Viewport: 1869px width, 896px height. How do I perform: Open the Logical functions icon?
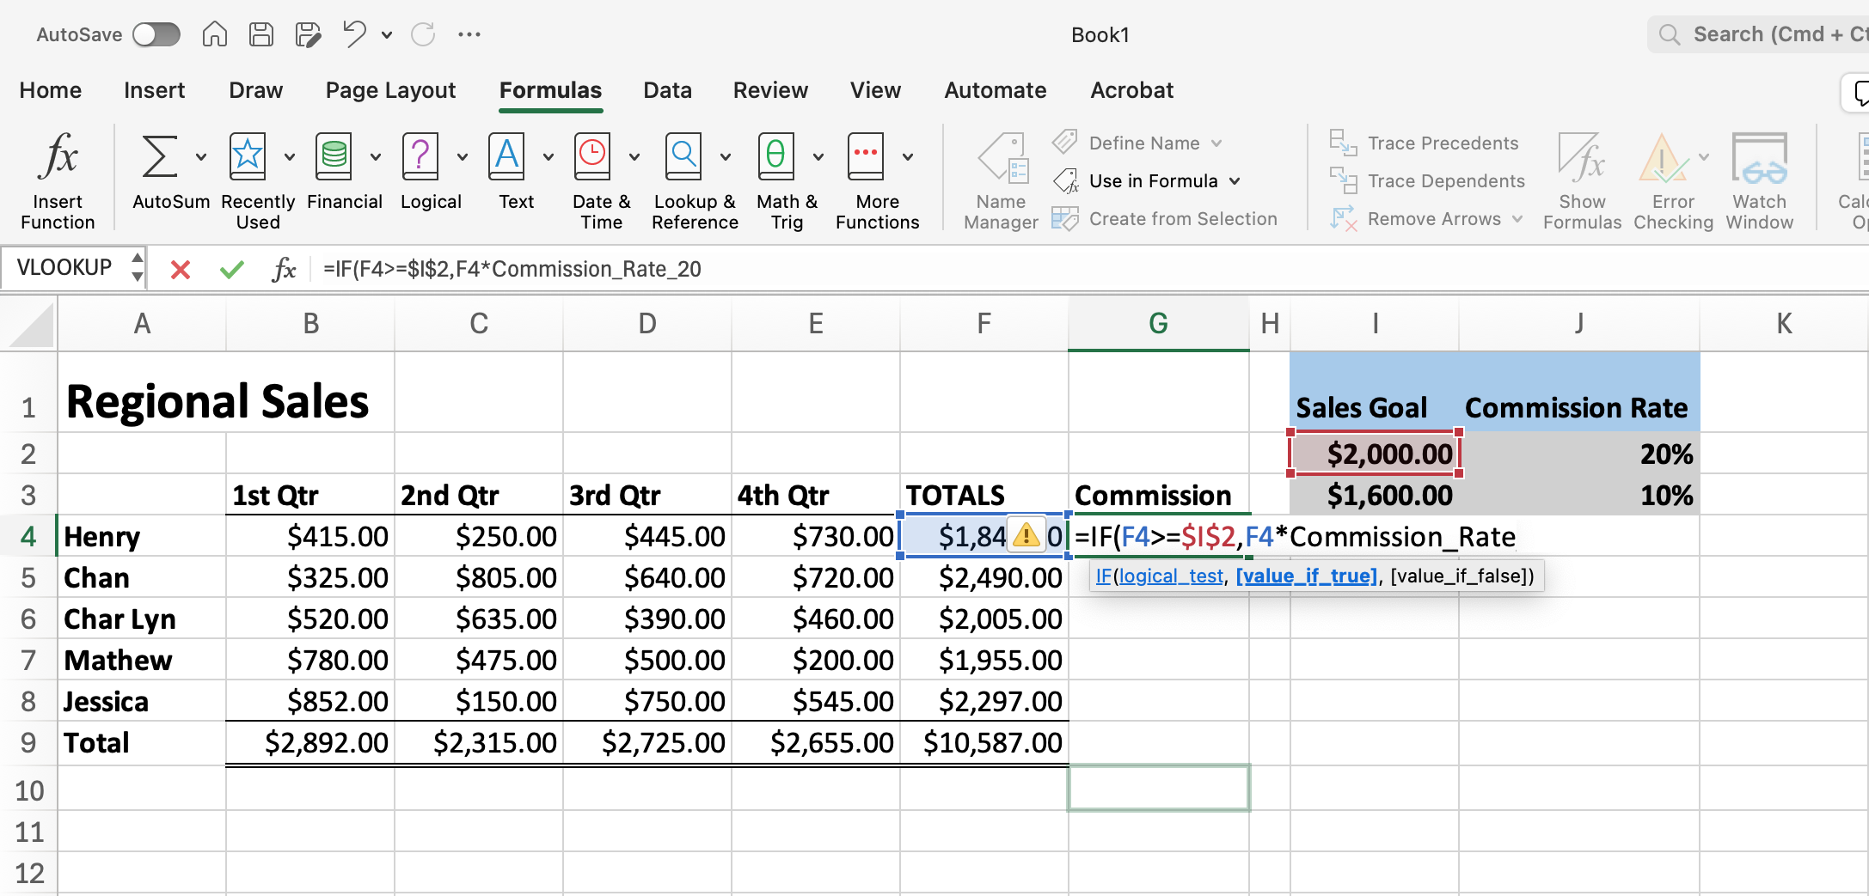point(420,157)
